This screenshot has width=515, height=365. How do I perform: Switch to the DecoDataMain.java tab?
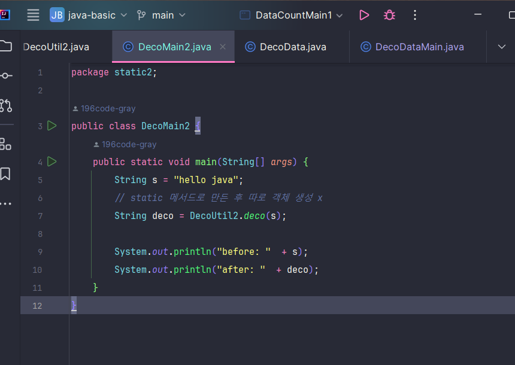[419, 47]
